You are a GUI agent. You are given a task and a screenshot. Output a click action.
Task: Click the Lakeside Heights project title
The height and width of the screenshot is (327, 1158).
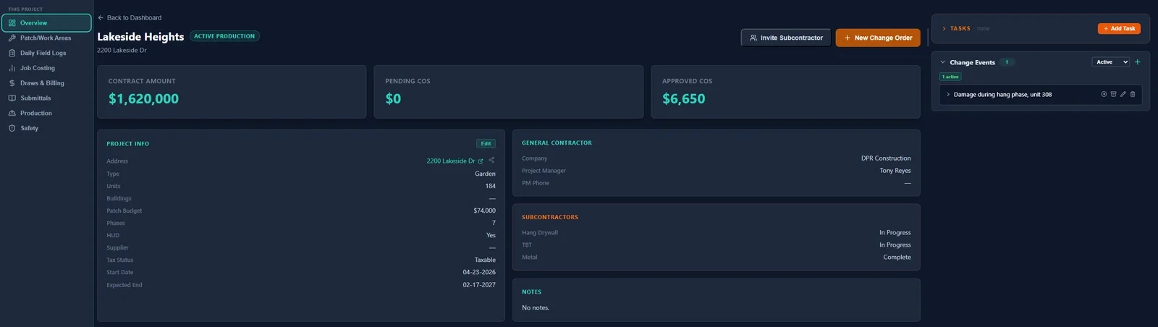click(x=140, y=37)
